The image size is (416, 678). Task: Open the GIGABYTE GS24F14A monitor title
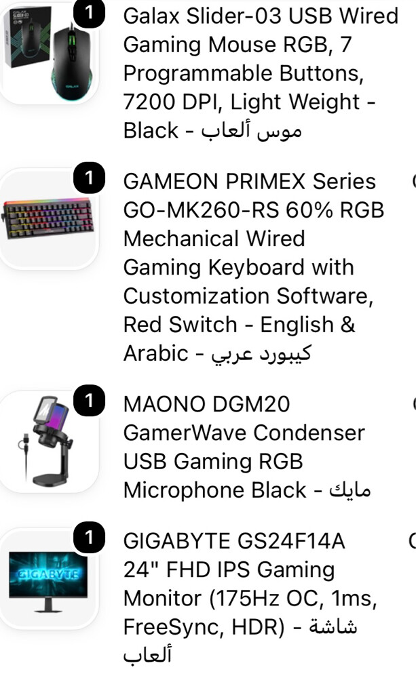tap(250, 599)
